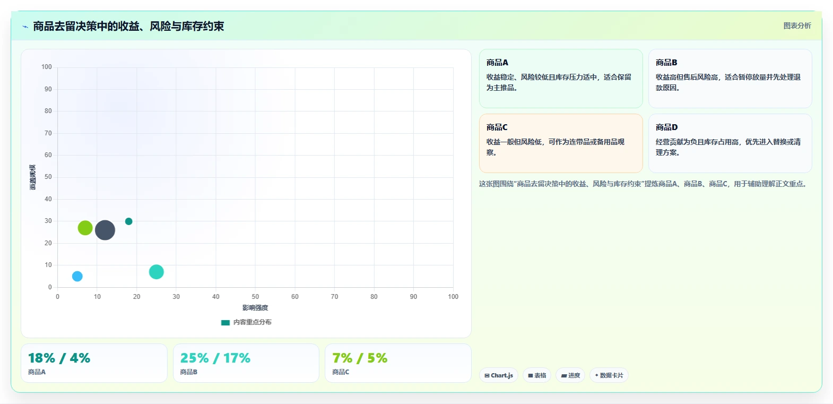Click the 18% / 4% stat card
Viewport: 833px width, 404px height.
[x=94, y=363]
